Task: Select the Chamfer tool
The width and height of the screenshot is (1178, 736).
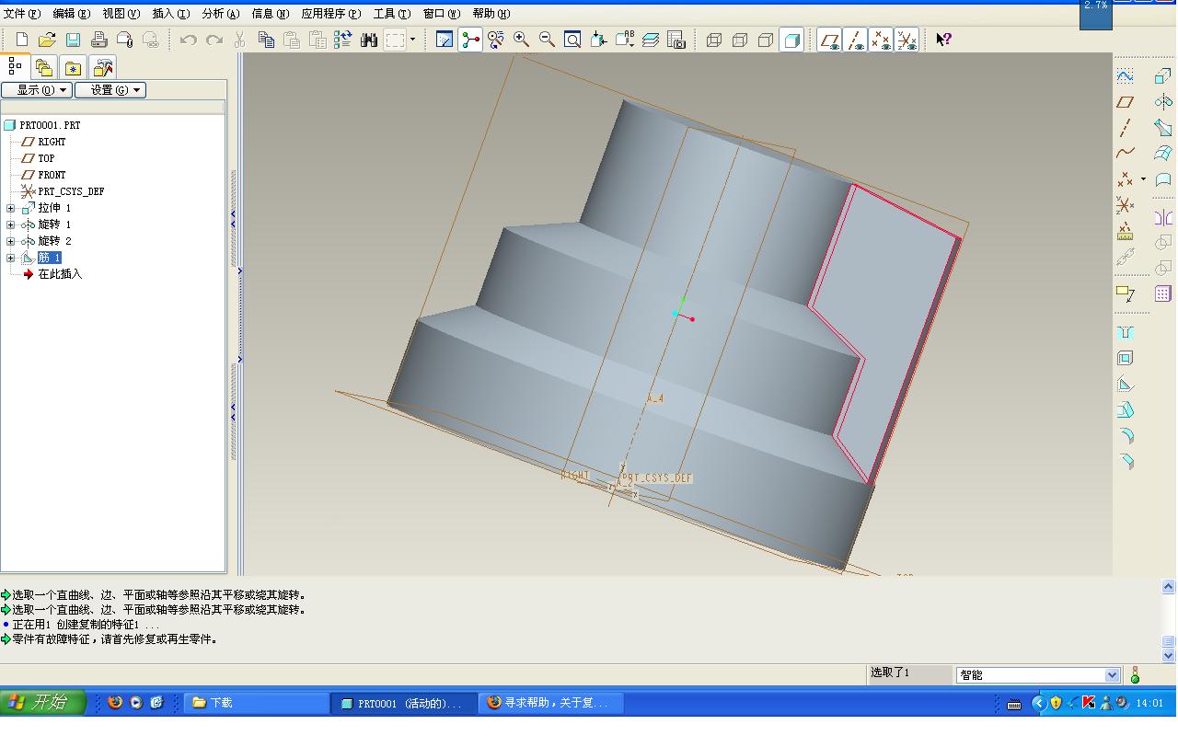Action: 1125,462
